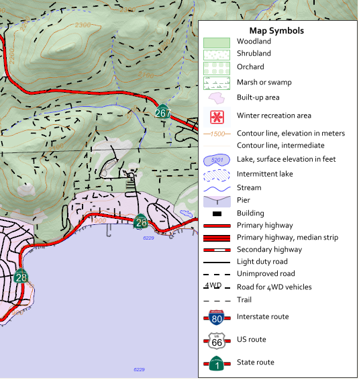Click the black Building symbol in legend

[x=217, y=214]
